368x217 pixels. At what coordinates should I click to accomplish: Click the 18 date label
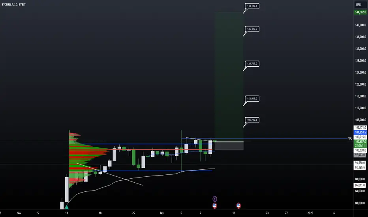[x=100, y=213]
